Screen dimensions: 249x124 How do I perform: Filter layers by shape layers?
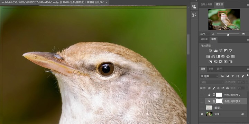(x=238, y=76)
